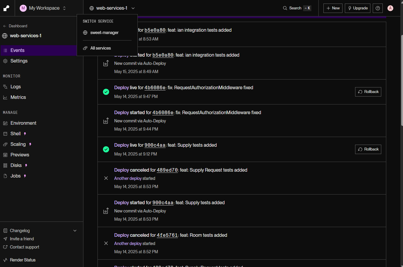Click the timestamp May 14, 2025 at 9:12 PM

[136, 154]
